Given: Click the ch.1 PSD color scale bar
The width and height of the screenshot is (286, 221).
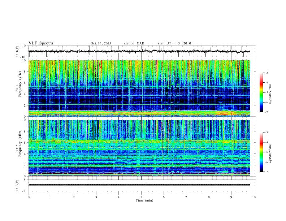Looking at the screenshot, I should pyautogui.click(x=261, y=92).
